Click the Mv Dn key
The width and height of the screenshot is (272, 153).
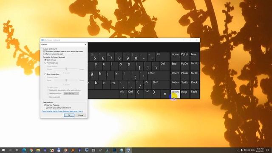coord(195,76)
